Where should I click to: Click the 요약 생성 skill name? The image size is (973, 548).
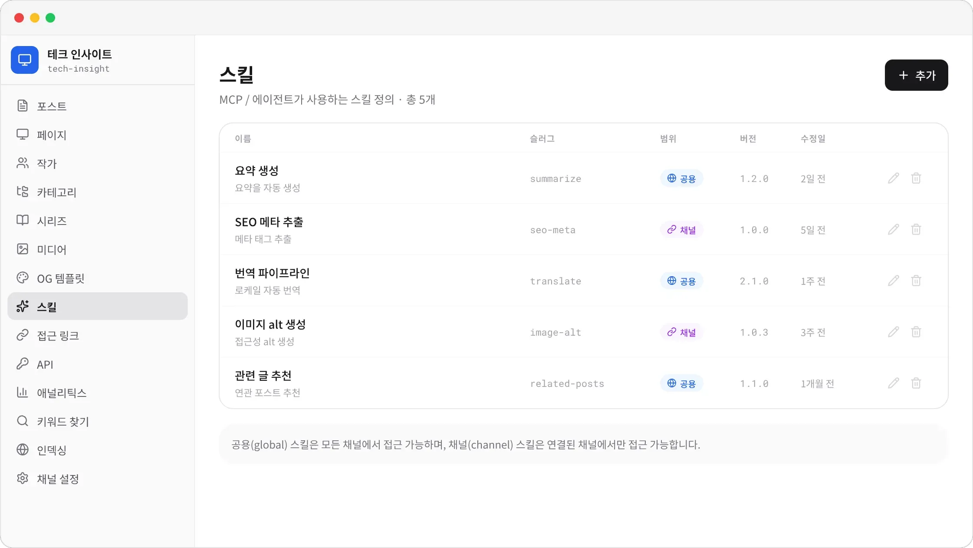click(x=256, y=171)
